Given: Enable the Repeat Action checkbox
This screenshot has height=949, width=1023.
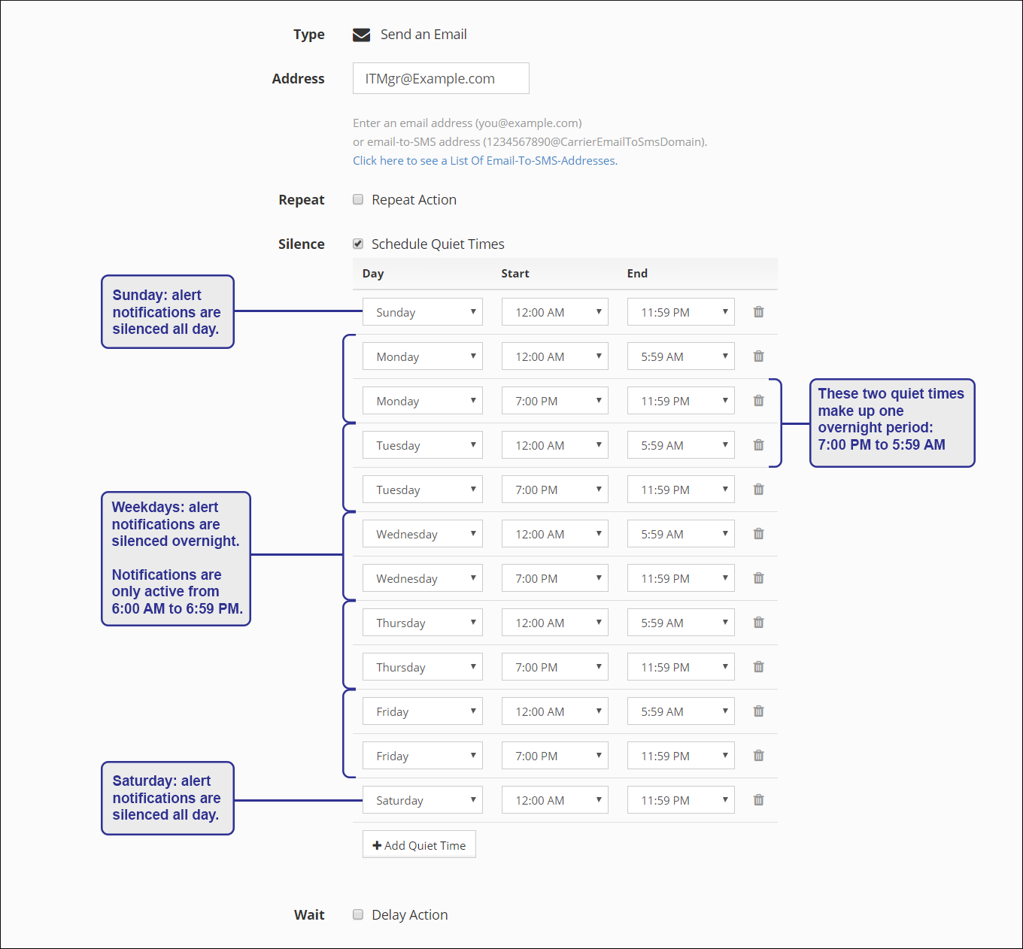Looking at the screenshot, I should [359, 199].
